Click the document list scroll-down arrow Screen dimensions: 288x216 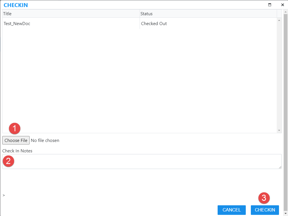279,130
